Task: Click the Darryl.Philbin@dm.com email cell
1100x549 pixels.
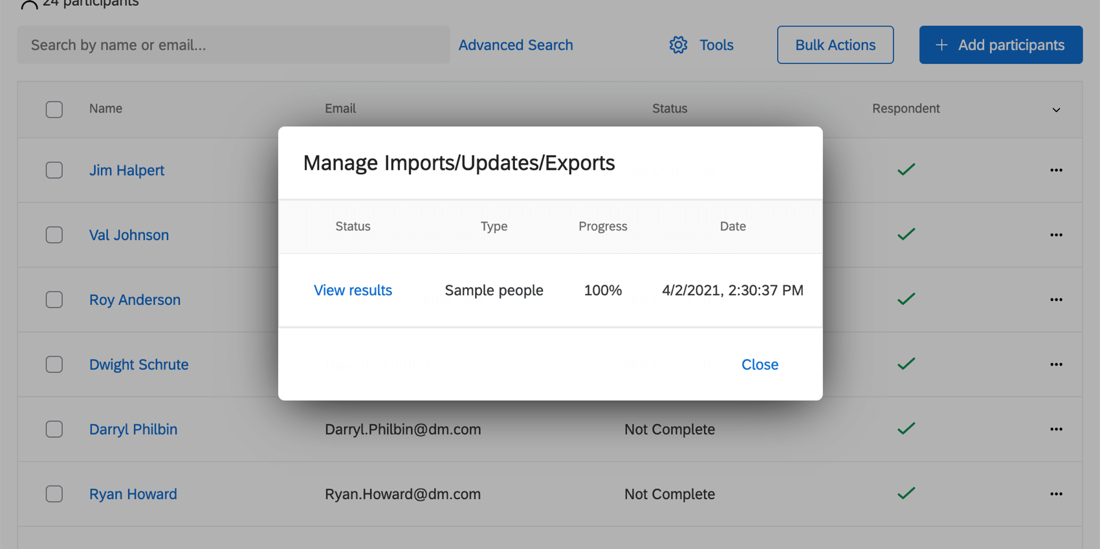Action: (x=402, y=429)
